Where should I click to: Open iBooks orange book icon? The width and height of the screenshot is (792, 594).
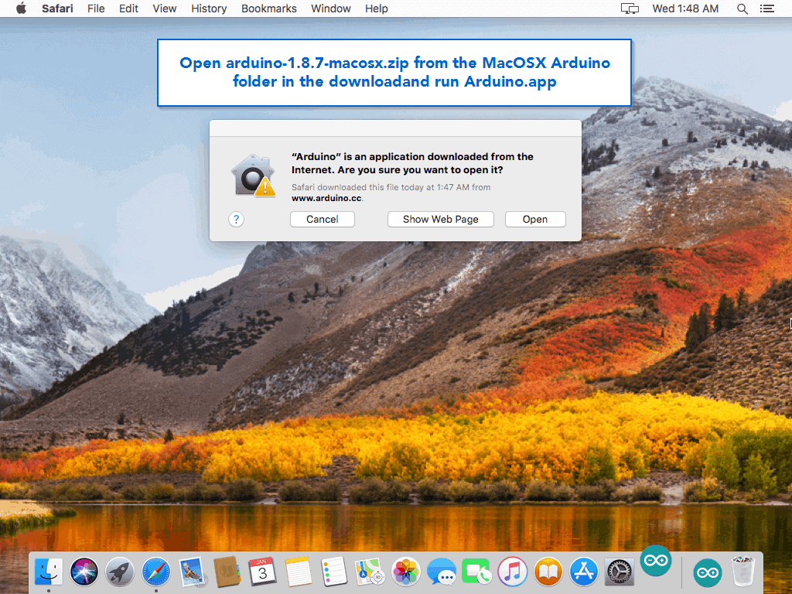coord(548,572)
